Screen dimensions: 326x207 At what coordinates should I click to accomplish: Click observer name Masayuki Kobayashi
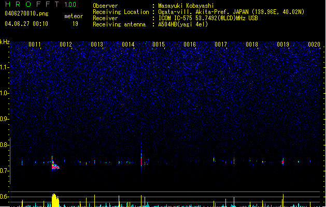tap(186, 6)
